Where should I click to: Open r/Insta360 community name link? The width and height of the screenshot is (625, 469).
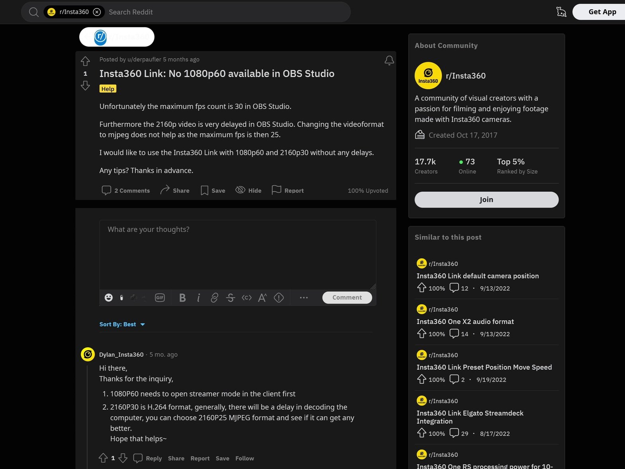point(466,76)
